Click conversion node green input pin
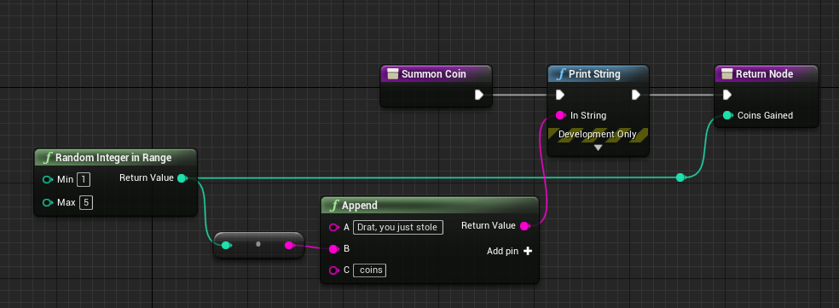839x308 pixels. tap(226, 246)
